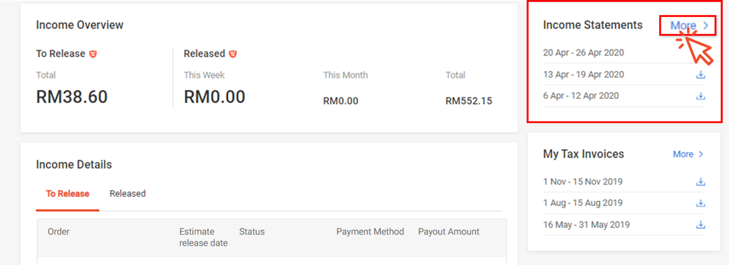The image size is (729, 265).
Task: Click the Order column header
Action: (59, 231)
